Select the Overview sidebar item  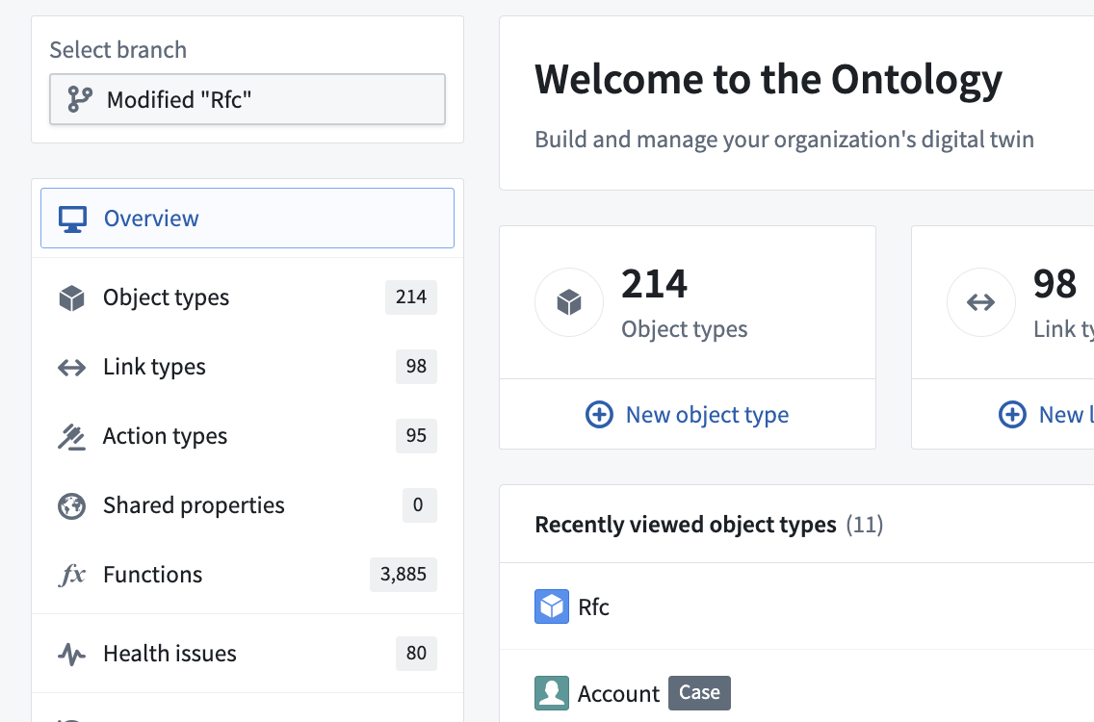(247, 218)
